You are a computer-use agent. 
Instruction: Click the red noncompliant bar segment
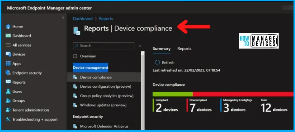(243, 94)
